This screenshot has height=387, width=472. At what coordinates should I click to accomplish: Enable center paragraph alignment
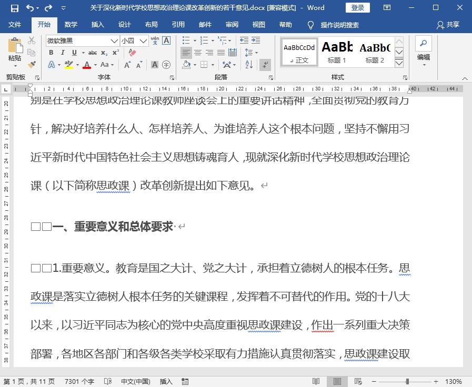[x=198, y=53]
